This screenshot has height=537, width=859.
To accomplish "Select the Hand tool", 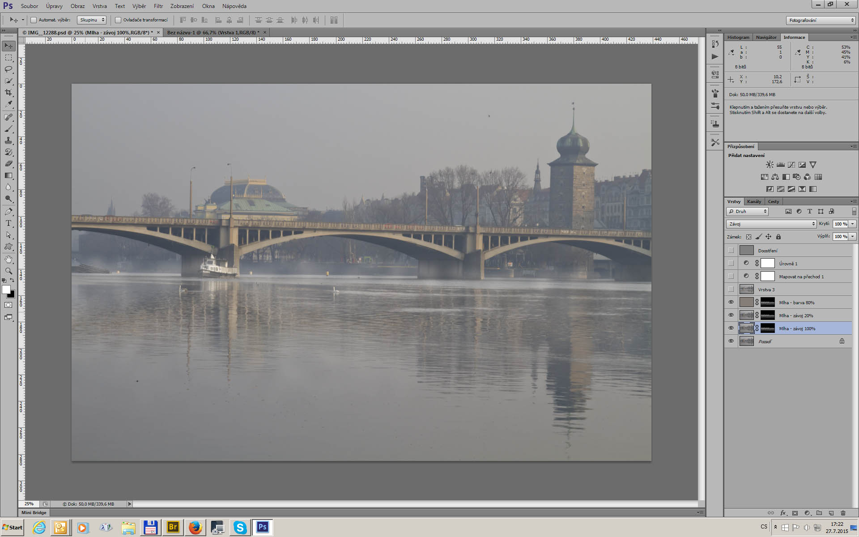I will coord(9,259).
